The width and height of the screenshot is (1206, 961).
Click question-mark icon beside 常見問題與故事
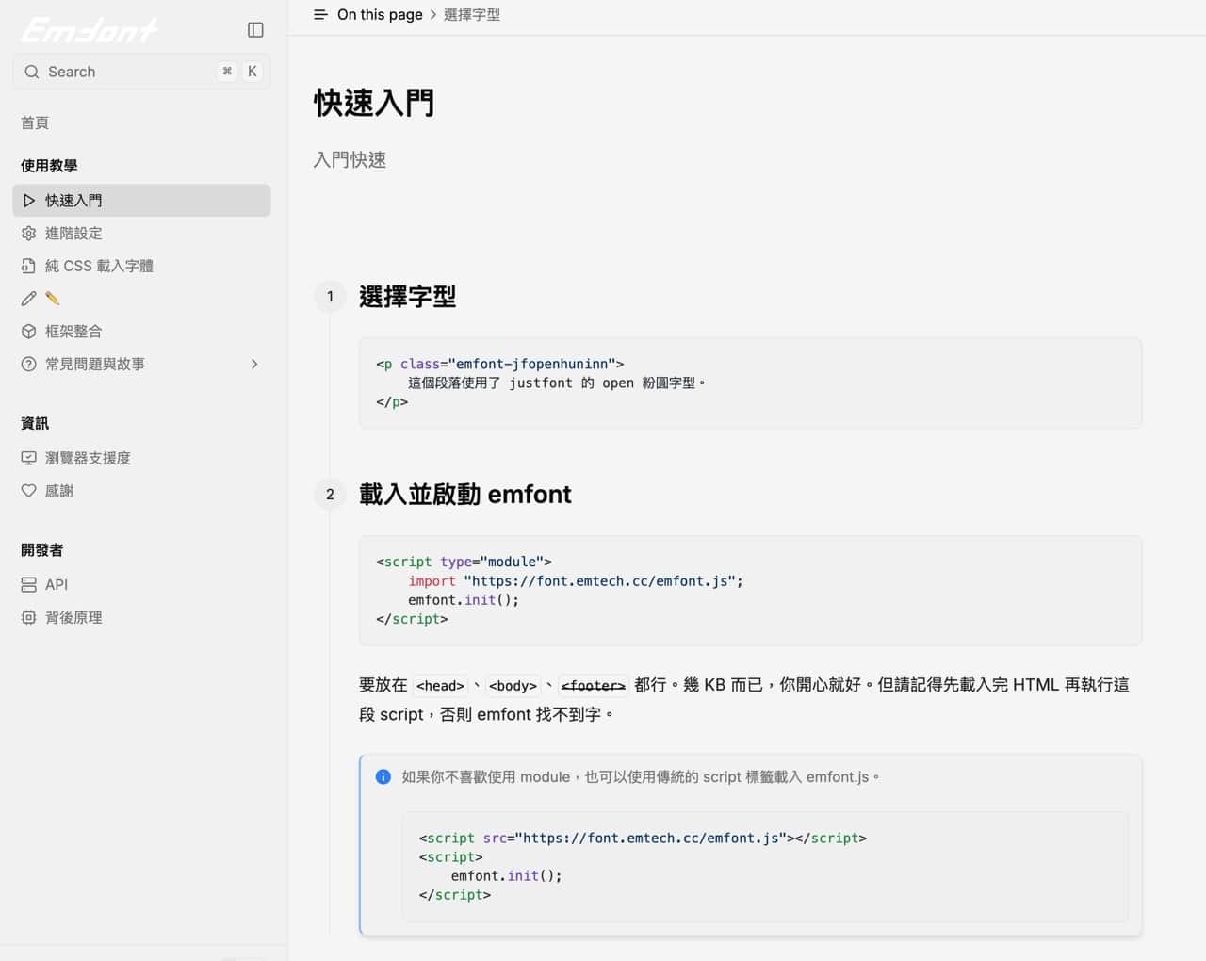click(x=29, y=364)
